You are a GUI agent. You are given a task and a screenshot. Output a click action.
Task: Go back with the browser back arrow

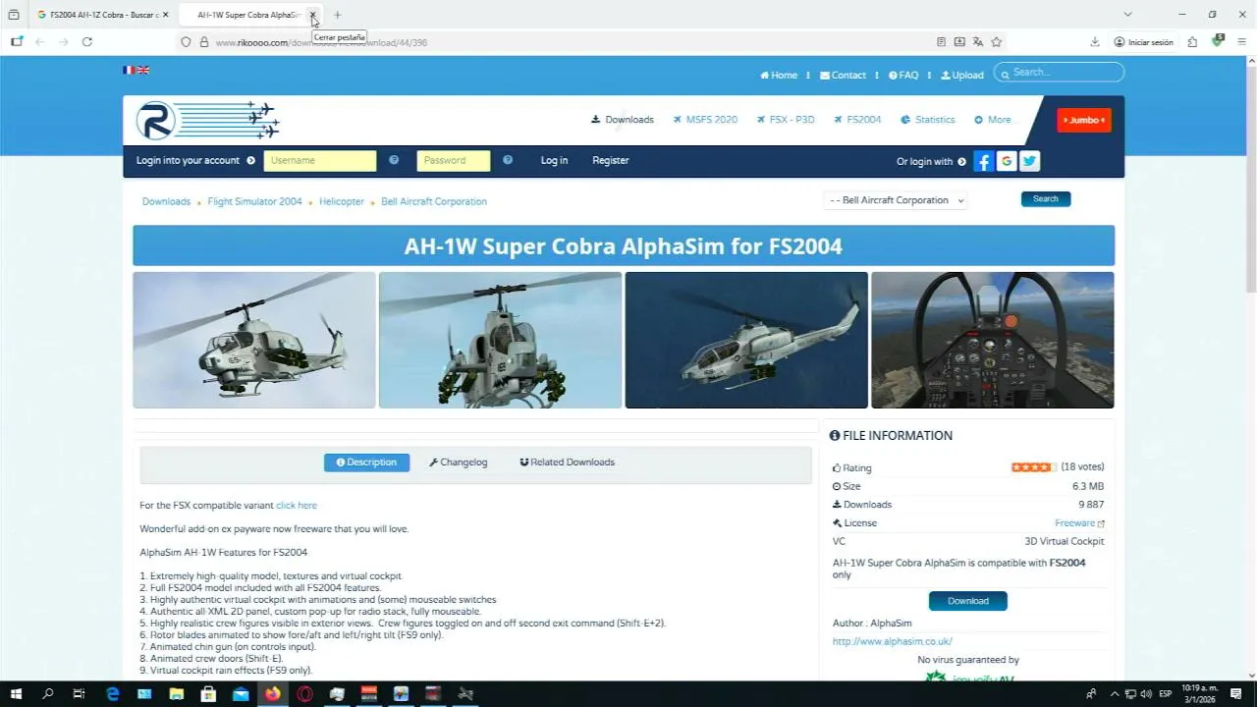(x=40, y=42)
